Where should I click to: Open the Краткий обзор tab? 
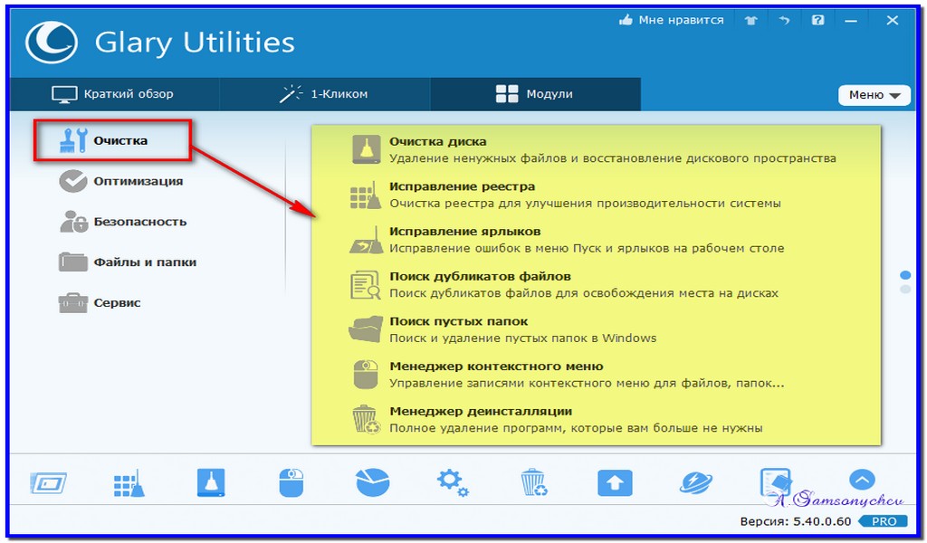(x=114, y=94)
